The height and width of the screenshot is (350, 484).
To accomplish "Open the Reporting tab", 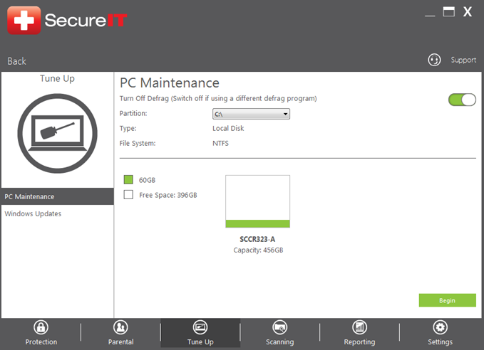I will point(359,334).
